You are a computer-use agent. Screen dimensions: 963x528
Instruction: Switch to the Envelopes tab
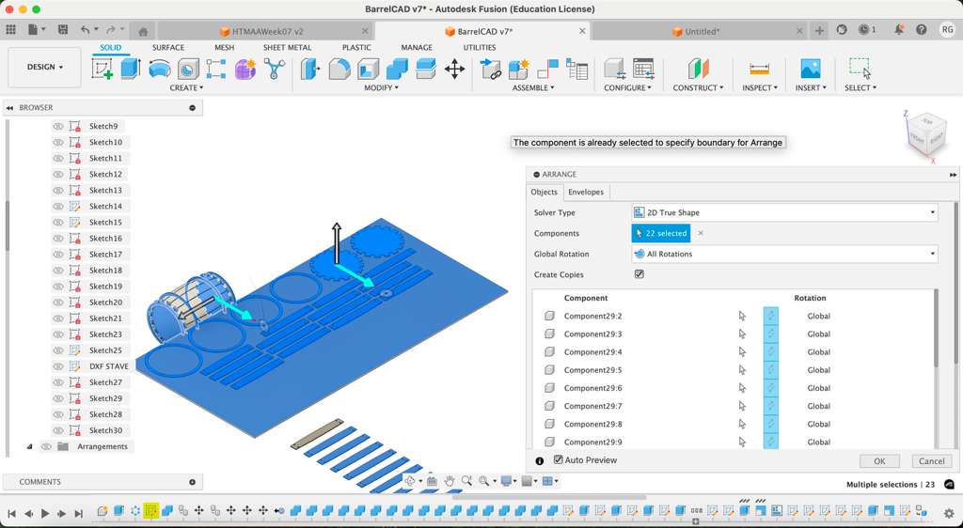point(586,192)
